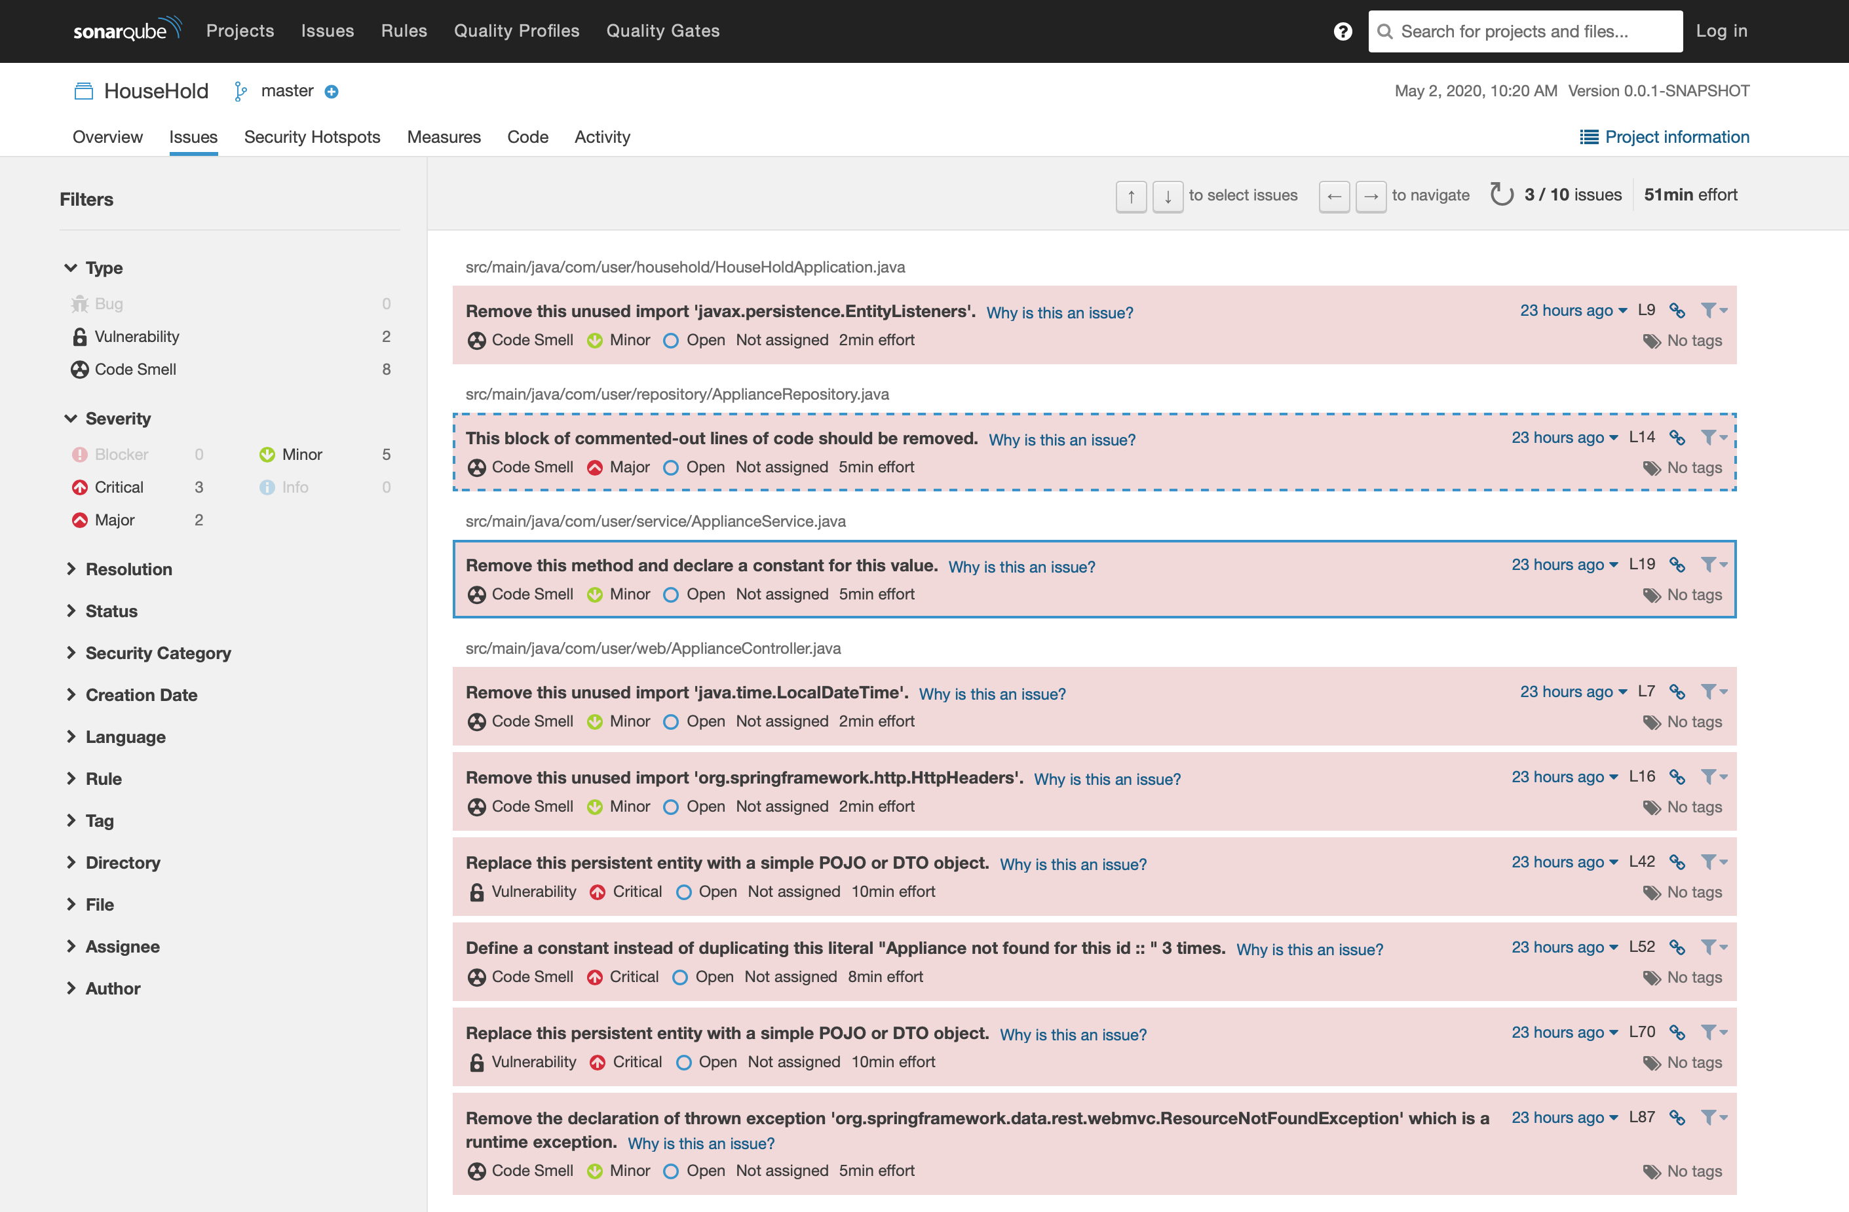1849x1212 pixels.
Task: Click the refresh/reopen circular arrow icon
Action: [x=1500, y=193]
